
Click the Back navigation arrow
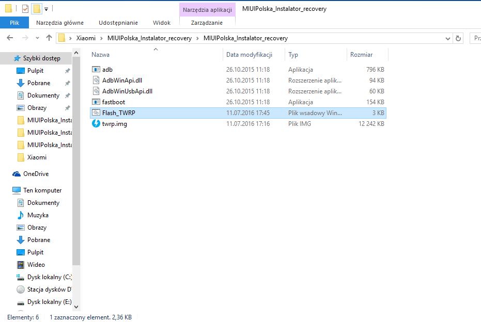coord(10,38)
